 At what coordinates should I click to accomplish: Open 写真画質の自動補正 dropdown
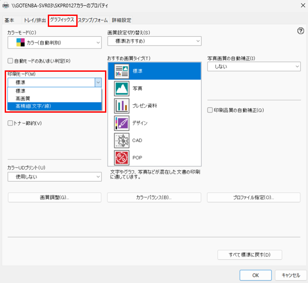[x=254, y=67]
